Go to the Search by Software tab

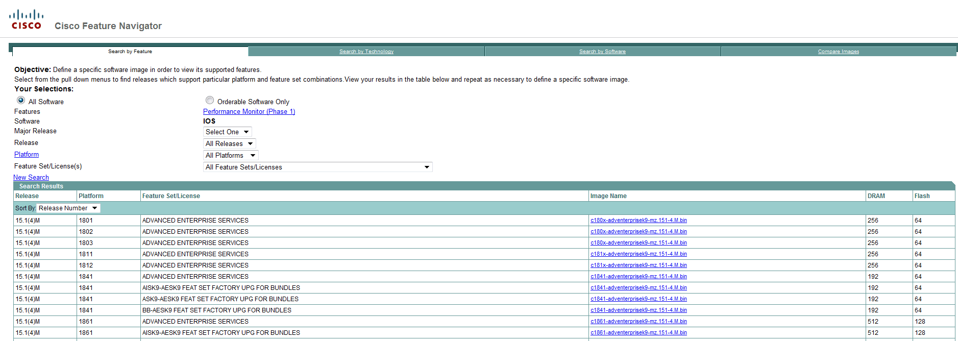click(x=602, y=52)
